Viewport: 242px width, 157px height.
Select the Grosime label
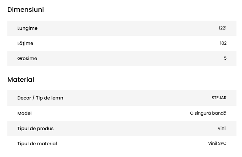coord(27,59)
